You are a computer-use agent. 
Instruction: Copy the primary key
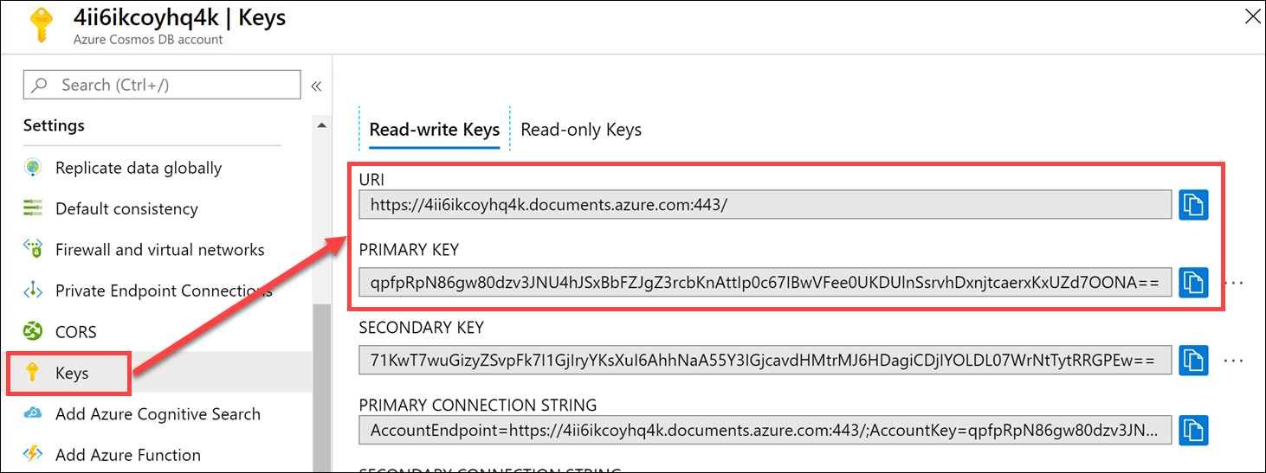1193,282
